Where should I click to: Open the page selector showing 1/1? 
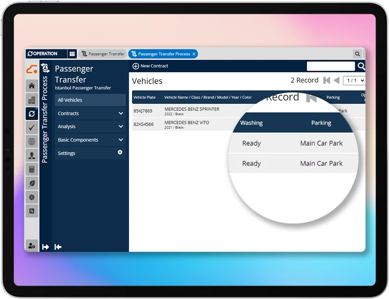pyautogui.click(x=353, y=80)
